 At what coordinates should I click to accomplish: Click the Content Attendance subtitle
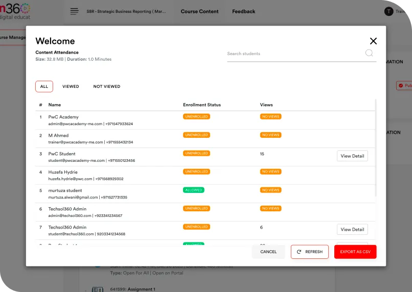coord(57,52)
